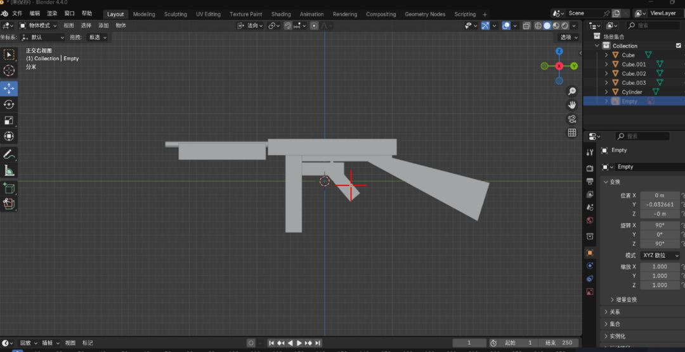This screenshot has height=352, width=685.
Task: Open the Output properties tab
Action: (590, 182)
